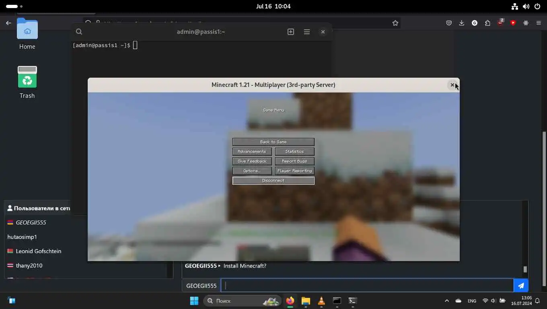Open Statistics in the Game Menu
The image size is (547, 309).
[294, 152]
